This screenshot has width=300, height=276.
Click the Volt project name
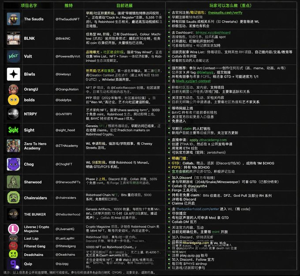[28, 56]
